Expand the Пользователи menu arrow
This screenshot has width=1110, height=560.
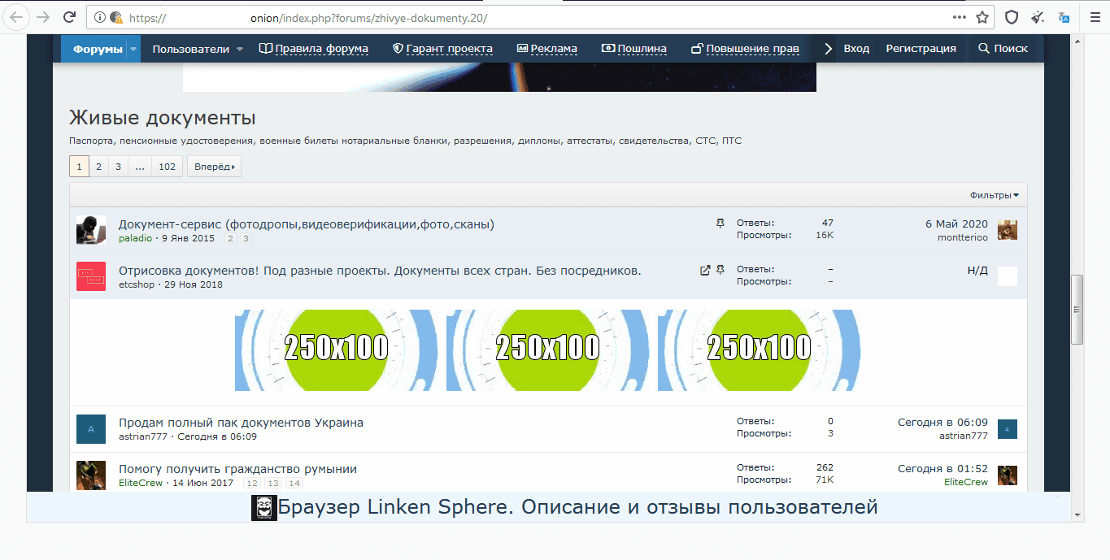pyautogui.click(x=240, y=49)
